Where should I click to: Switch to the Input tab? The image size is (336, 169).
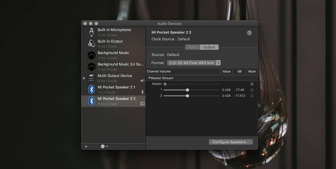tap(192, 47)
